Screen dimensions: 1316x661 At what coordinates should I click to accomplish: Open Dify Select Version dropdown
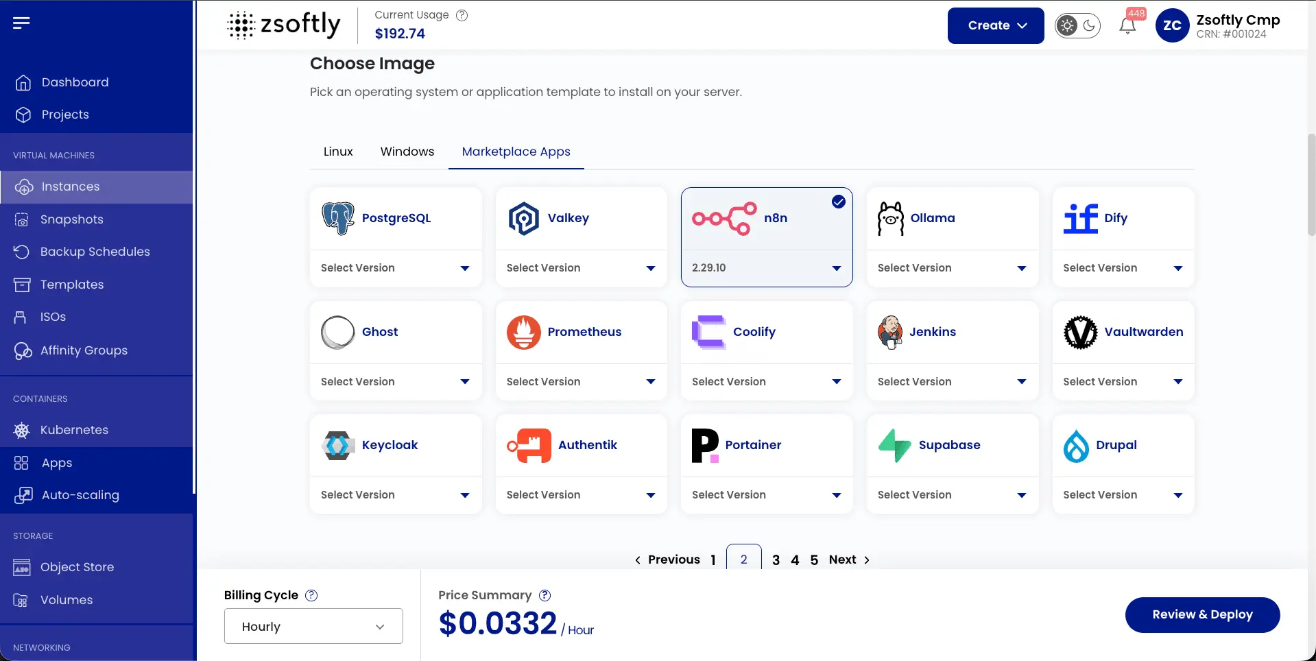click(x=1123, y=268)
